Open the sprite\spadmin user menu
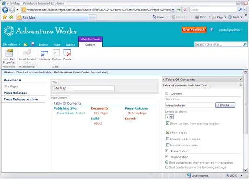 coord(230,30)
